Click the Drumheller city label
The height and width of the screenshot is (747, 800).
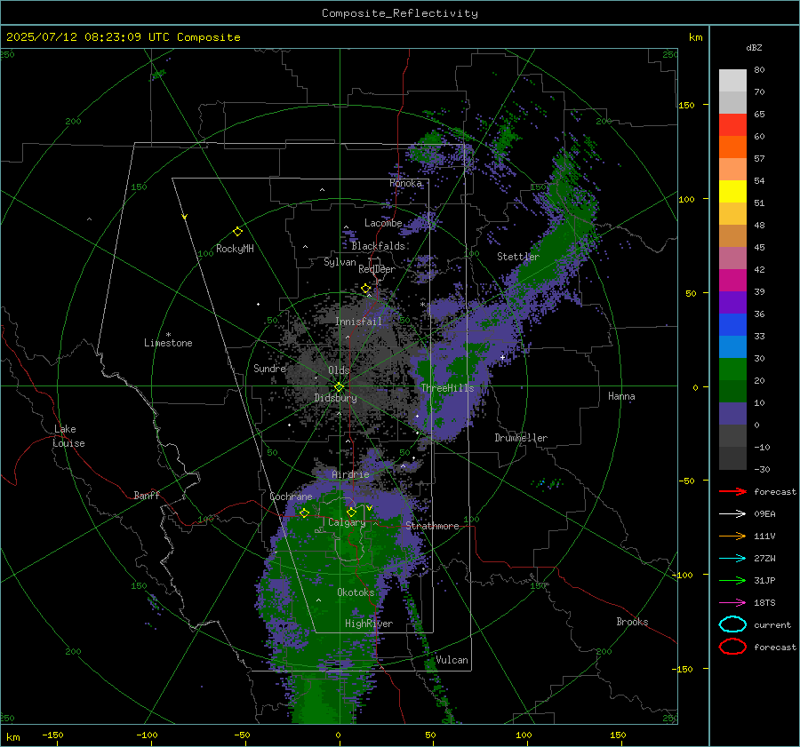521,438
